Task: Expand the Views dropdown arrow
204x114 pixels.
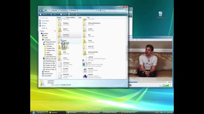Action: (58, 14)
